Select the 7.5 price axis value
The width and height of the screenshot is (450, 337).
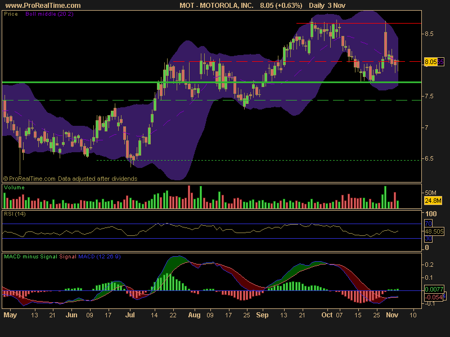click(429, 96)
